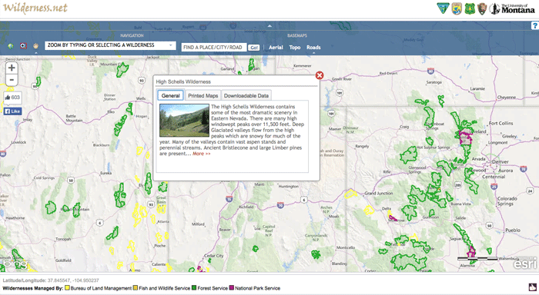Activate the pan hand tool
The image size is (539, 295).
click(x=35, y=45)
